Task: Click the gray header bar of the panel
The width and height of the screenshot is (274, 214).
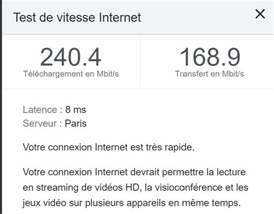Action: tap(138, 17)
